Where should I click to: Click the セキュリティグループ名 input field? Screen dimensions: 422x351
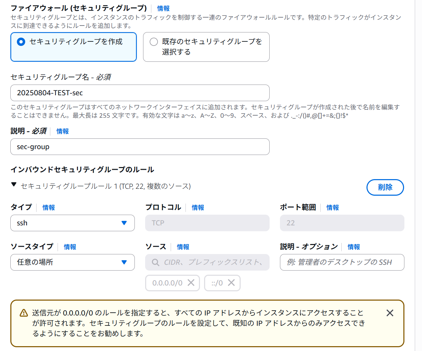(140, 93)
